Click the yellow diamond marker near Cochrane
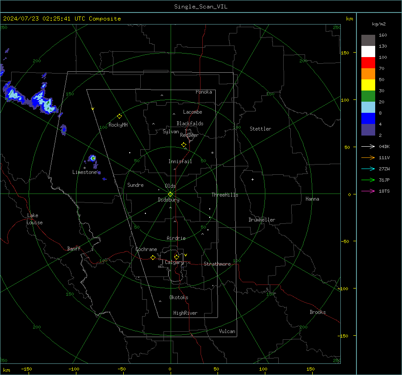 coord(153,258)
